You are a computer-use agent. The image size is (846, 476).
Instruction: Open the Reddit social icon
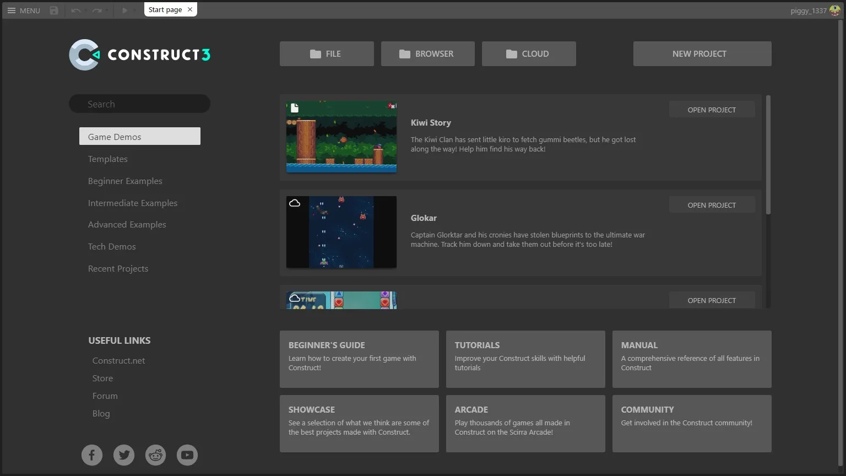[155, 455]
